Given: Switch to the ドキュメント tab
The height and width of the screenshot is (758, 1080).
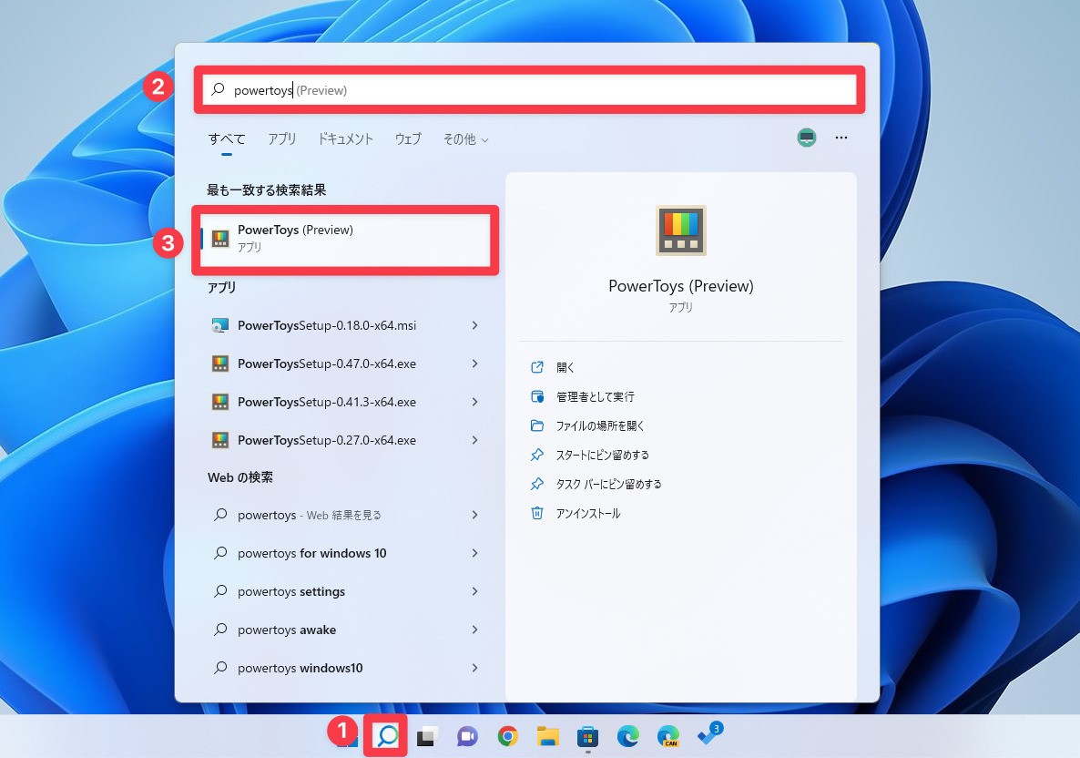Looking at the screenshot, I should tap(345, 138).
